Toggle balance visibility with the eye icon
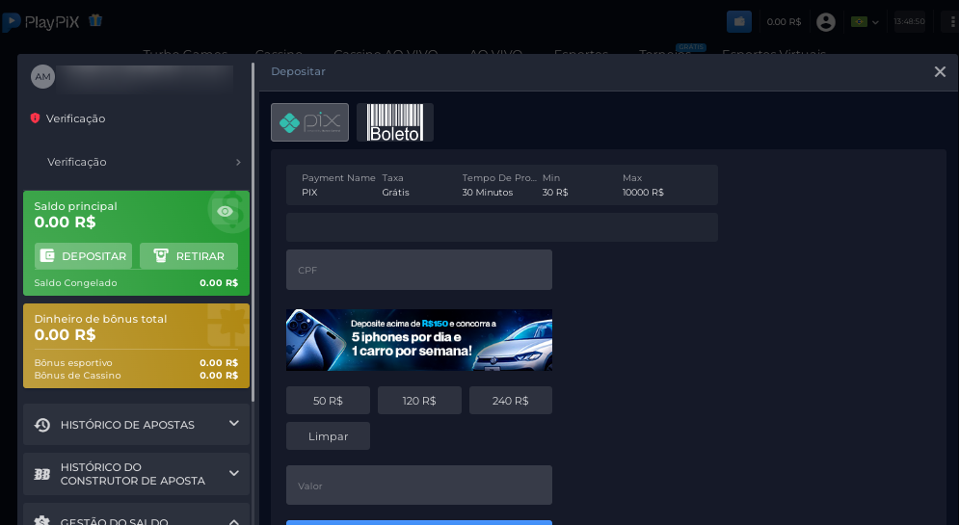The width and height of the screenshot is (959, 525). [226, 211]
